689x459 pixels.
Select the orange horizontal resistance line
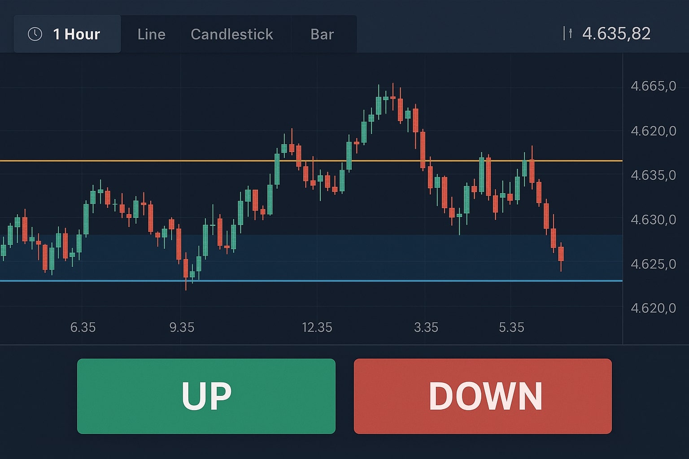[311, 160]
